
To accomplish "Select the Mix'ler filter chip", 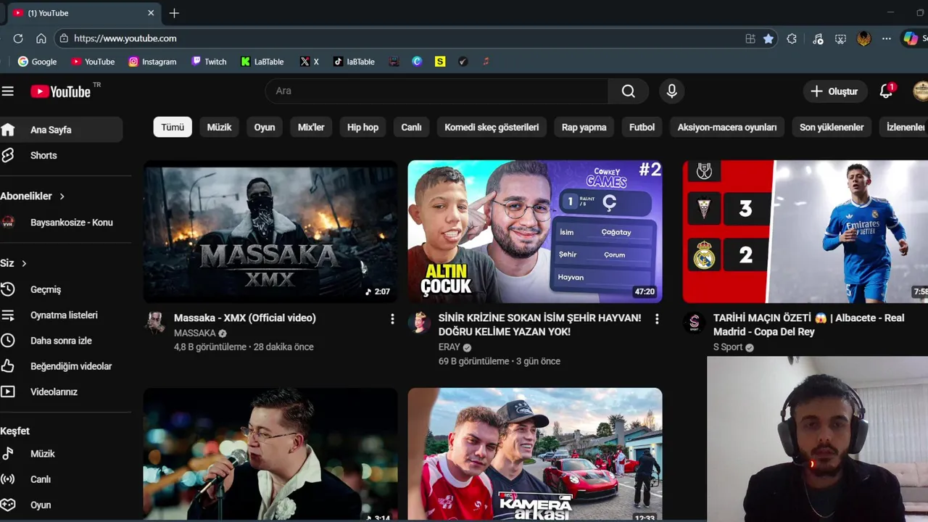I will (311, 127).
